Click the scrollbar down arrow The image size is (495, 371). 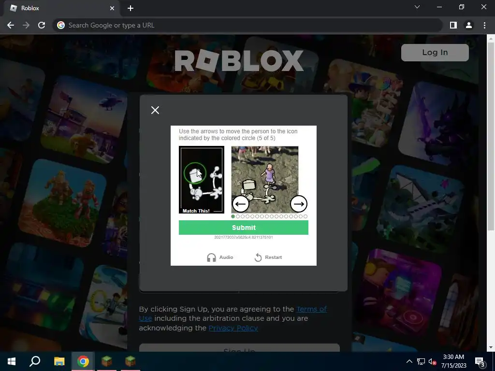pos(491,348)
